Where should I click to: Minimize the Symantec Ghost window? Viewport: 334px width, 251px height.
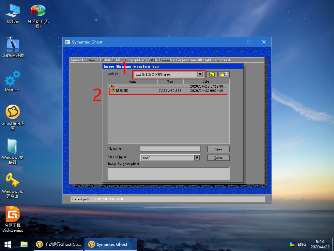[x=234, y=42]
